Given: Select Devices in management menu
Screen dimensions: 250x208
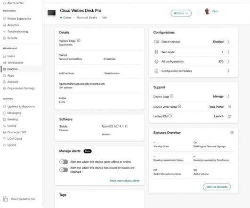Looking at the screenshot, I should [x=12, y=69].
